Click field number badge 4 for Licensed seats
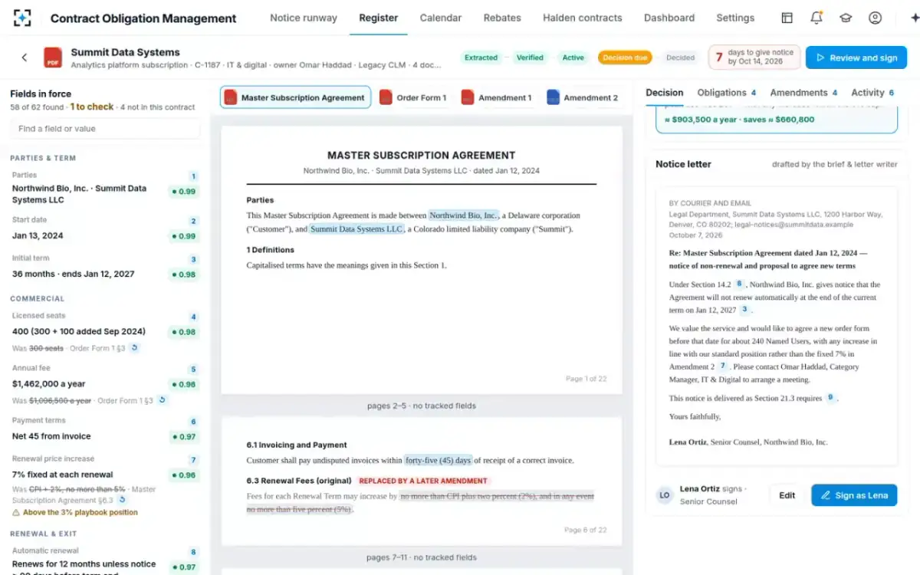920x575 pixels. click(x=193, y=317)
